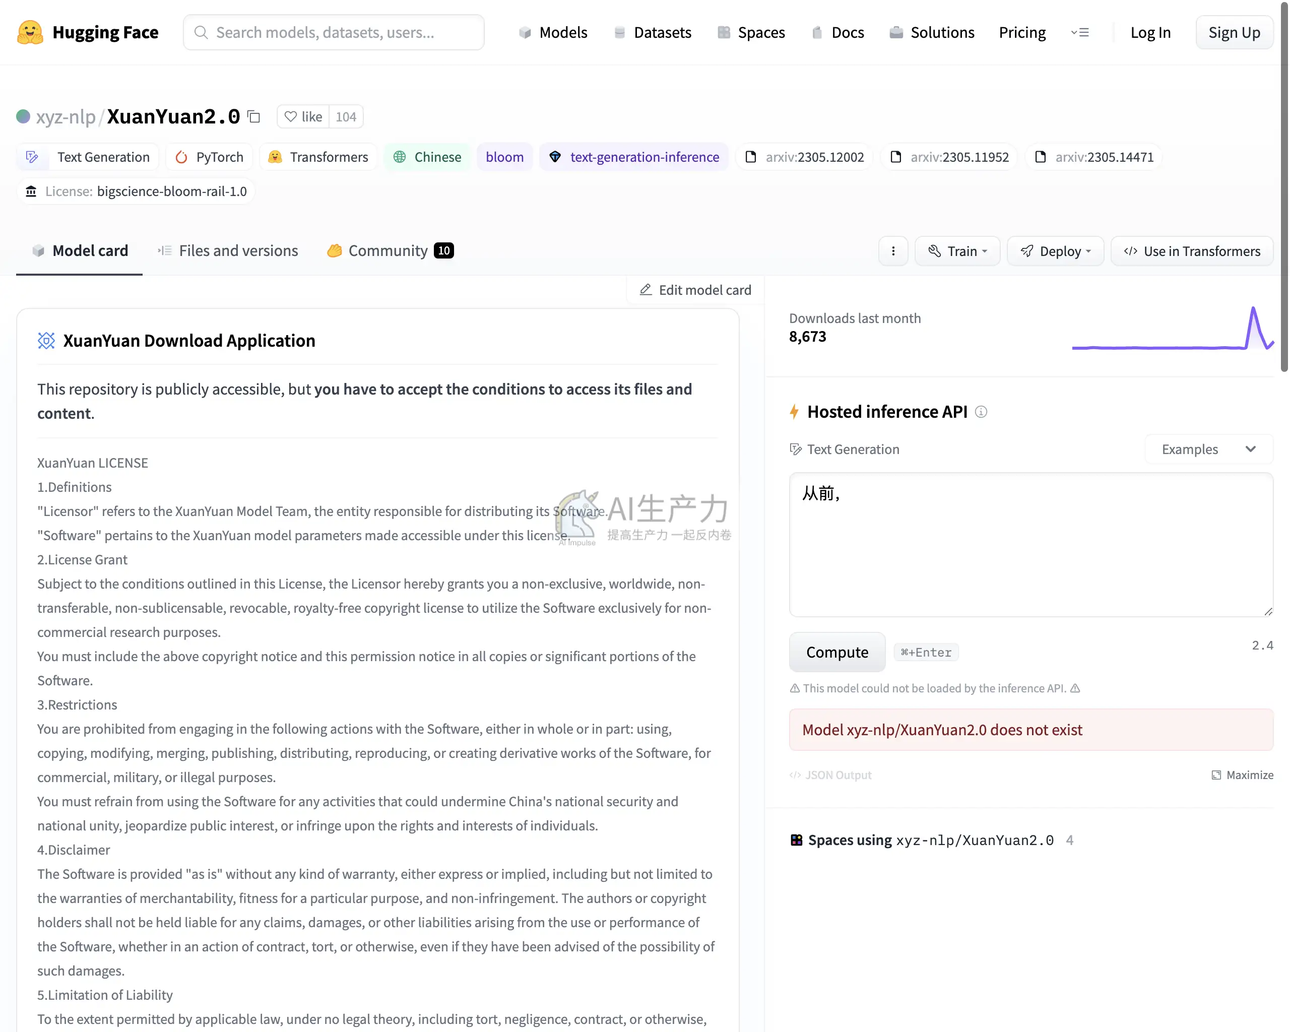The height and width of the screenshot is (1032, 1290).
Task: Click the Log In link
Action: pyautogui.click(x=1150, y=32)
